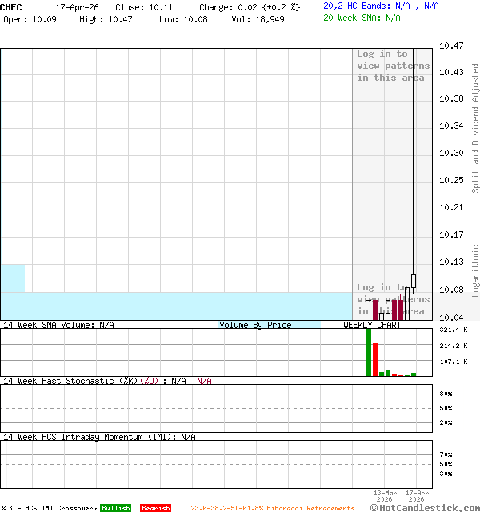Click the 14 Week SMA Volume label
This screenshot has width=480, height=512.
tap(58, 325)
